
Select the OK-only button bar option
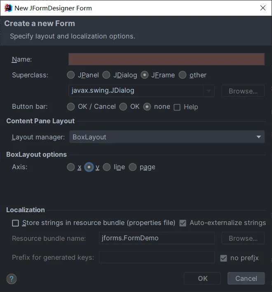pyautogui.click(x=123, y=107)
